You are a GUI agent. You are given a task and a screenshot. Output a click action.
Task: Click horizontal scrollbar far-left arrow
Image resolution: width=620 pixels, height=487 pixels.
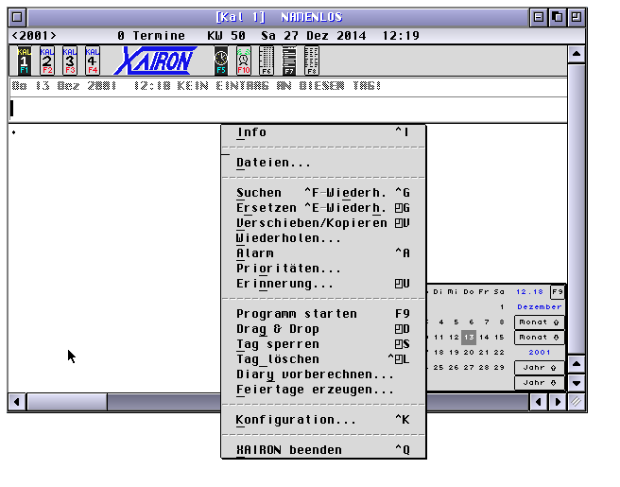pyautogui.click(x=17, y=402)
